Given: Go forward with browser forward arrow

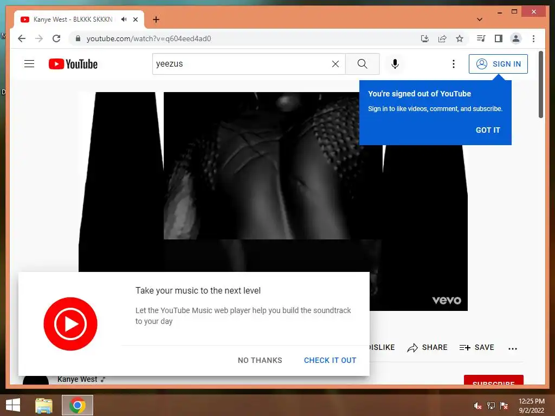Looking at the screenshot, I should coord(39,38).
